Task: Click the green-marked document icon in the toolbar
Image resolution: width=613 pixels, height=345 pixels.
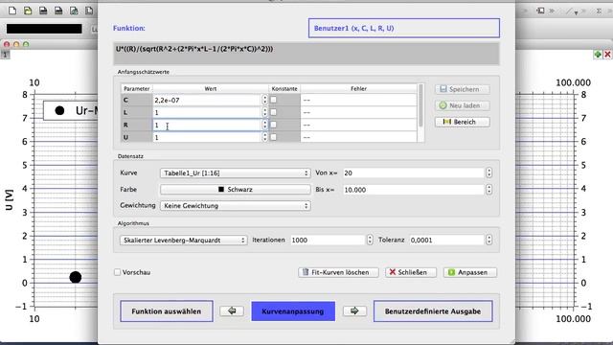Action: click(74, 11)
